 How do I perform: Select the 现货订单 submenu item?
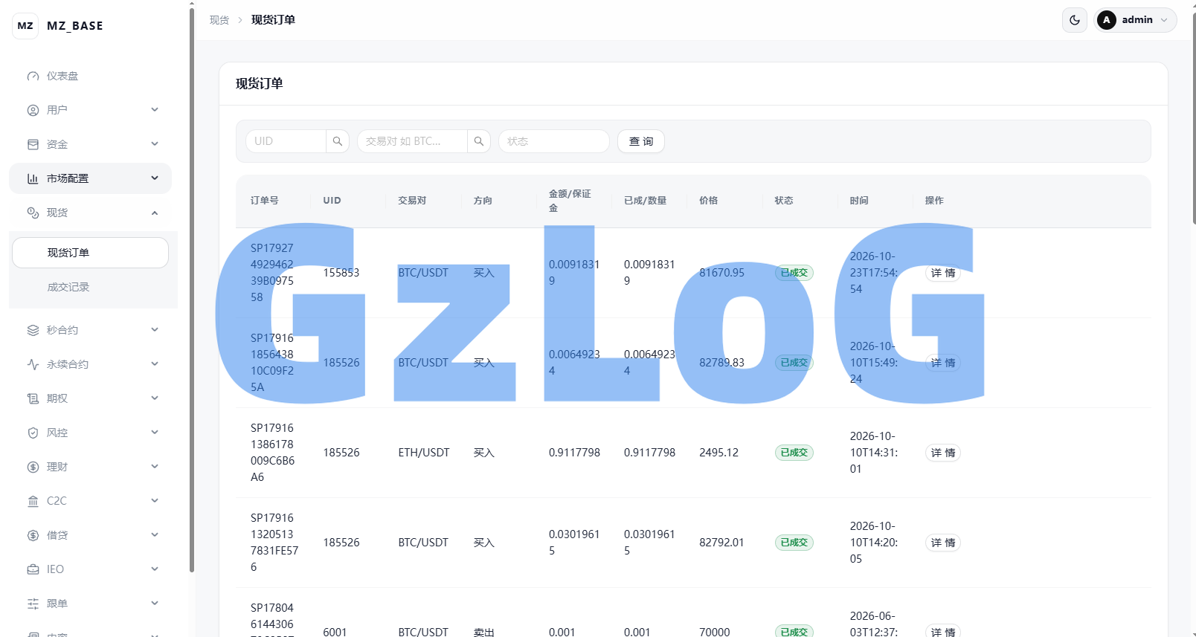click(90, 253)
